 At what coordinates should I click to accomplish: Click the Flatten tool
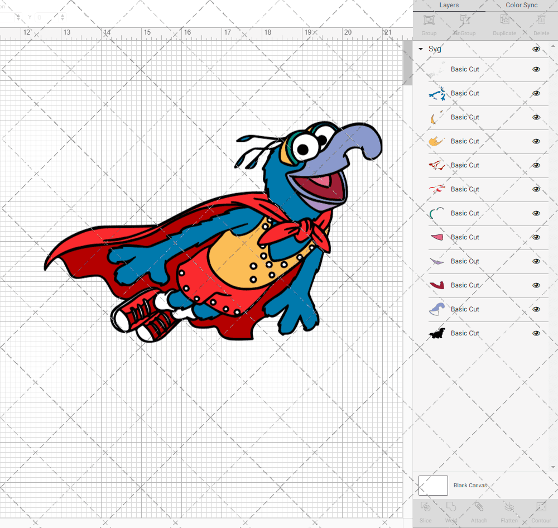point(509,506)
